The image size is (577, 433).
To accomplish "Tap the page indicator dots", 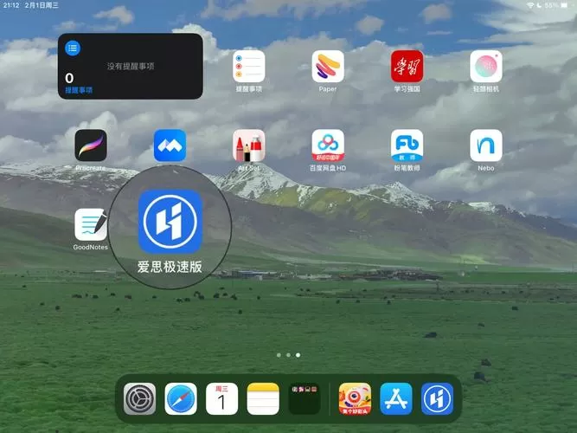I will tap(289, 355).
